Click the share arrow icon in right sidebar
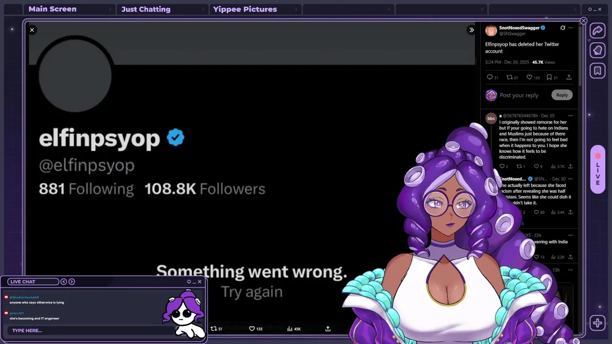Image resolution: width=612 pixels, height=344 pixels. tap(598, 31)
